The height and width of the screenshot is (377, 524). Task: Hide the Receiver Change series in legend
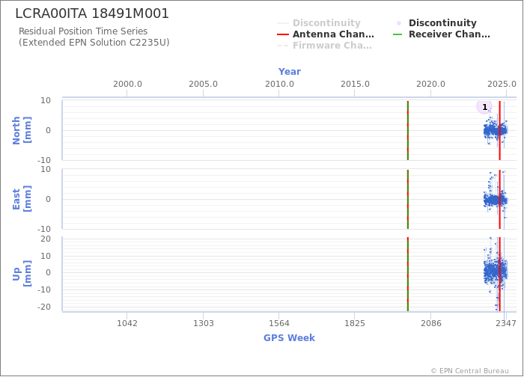coord(442,34)
